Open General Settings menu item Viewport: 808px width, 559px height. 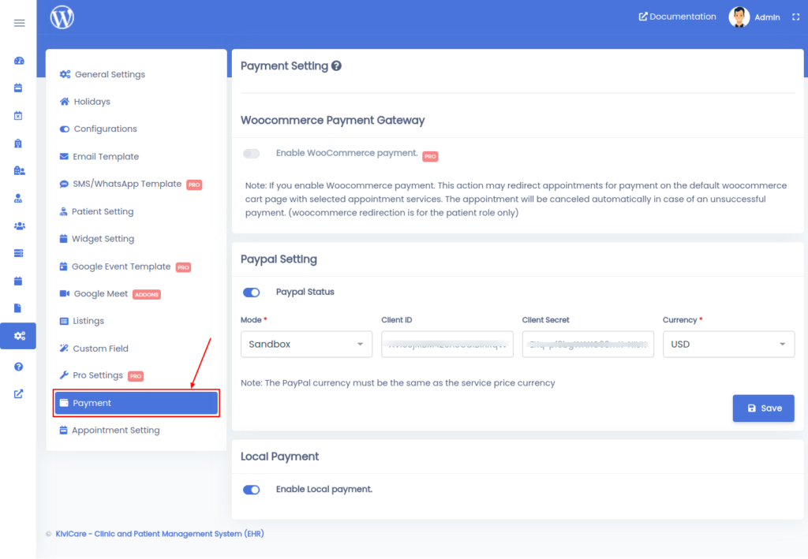102,74
